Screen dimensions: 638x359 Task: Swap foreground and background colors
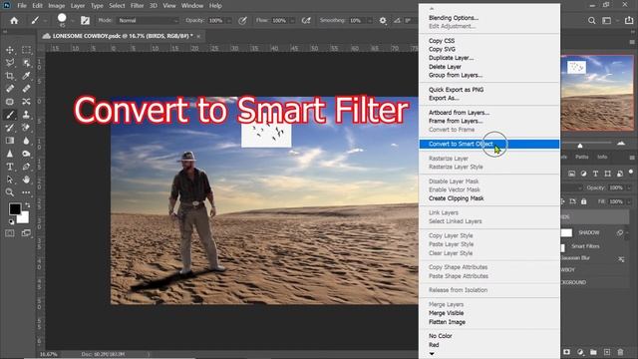pyautogui.click(x=28, y=204)
